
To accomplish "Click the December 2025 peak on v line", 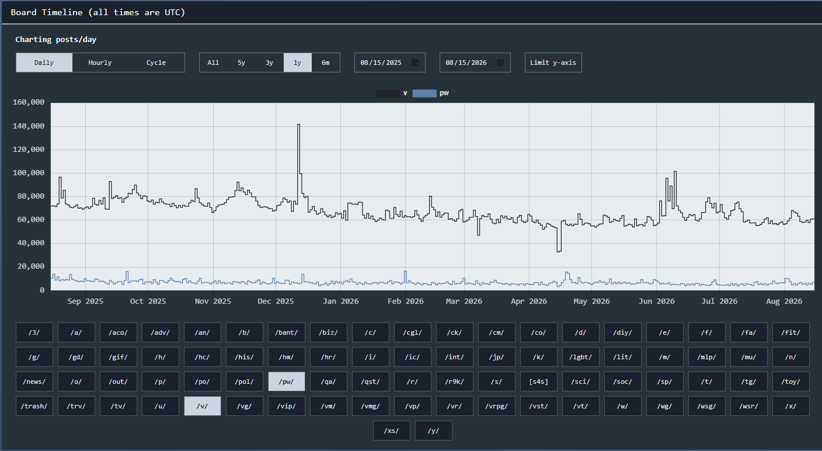I will (x=298, y=124).
